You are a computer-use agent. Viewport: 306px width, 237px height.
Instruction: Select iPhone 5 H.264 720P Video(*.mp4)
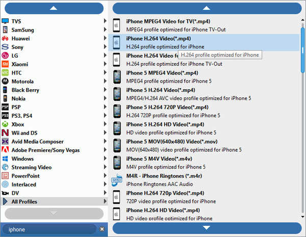pyautogui.click(x=204, y=111)
